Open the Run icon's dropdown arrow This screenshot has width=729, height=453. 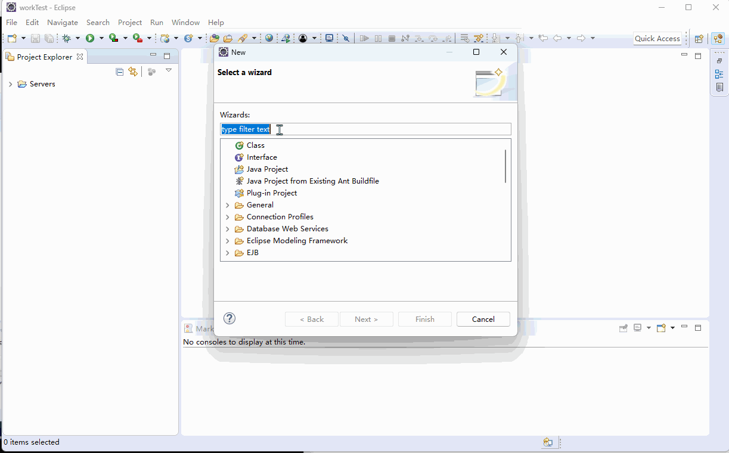(101, 38)
